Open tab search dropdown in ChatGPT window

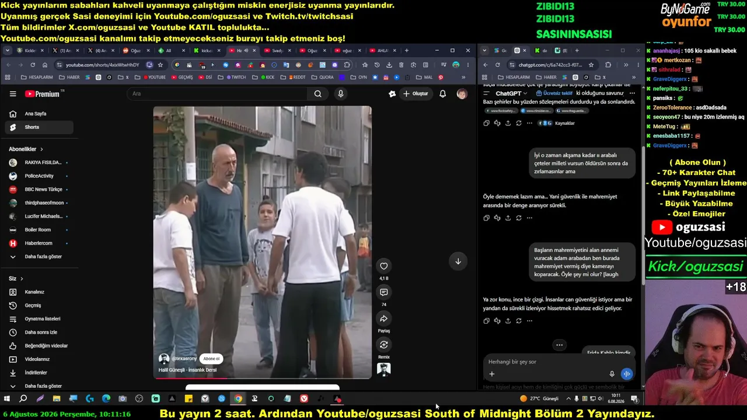click(x=484, y=51)
